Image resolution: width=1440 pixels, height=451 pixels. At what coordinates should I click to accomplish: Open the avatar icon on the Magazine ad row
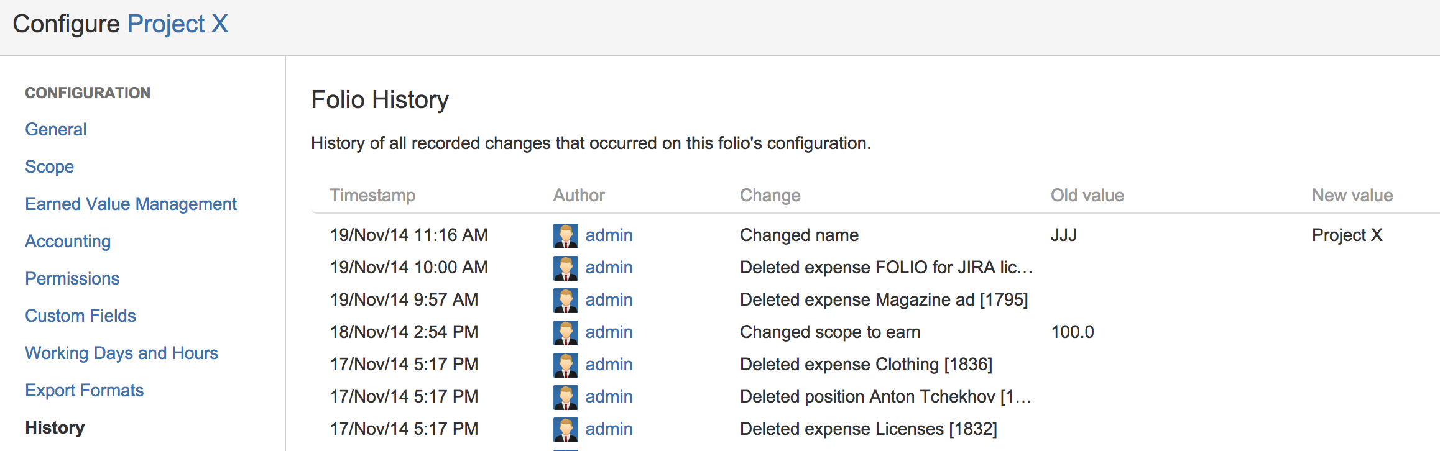tap(566, 300)
